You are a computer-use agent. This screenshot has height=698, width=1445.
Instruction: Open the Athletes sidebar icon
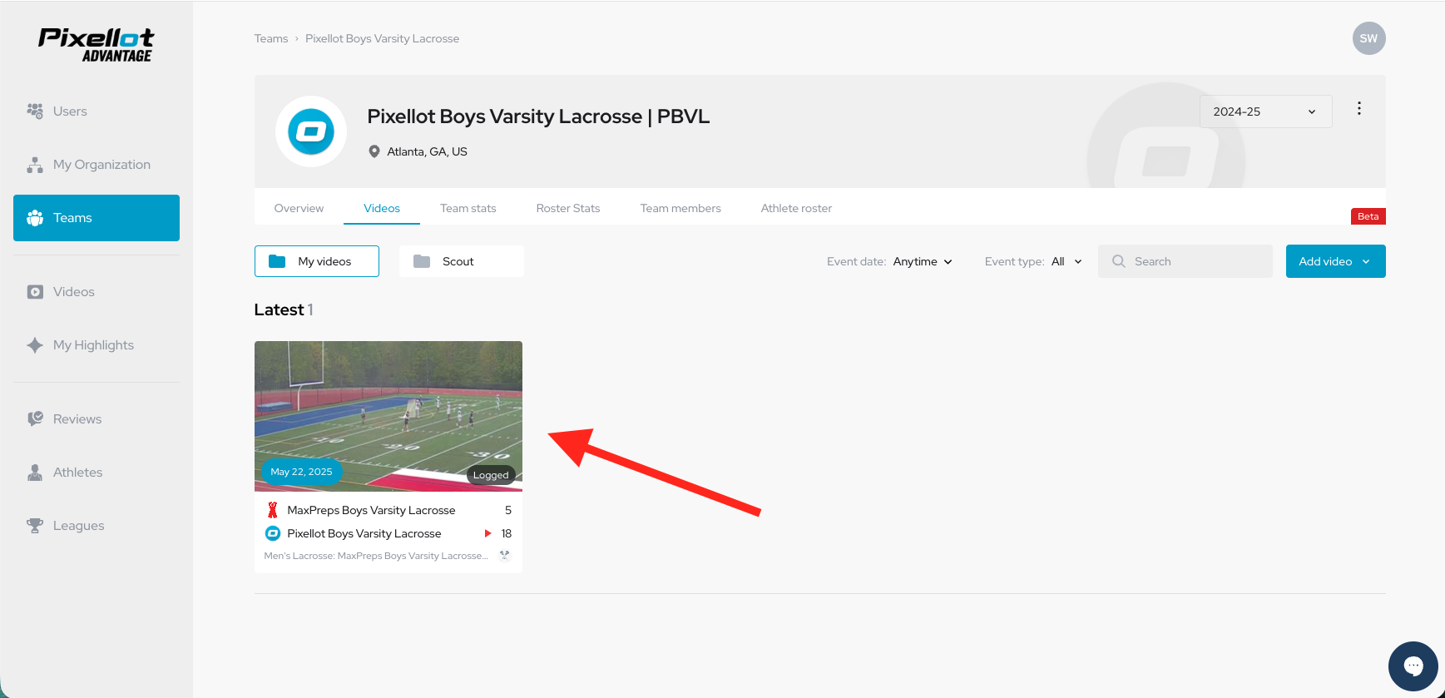click(x=35, y=473)
